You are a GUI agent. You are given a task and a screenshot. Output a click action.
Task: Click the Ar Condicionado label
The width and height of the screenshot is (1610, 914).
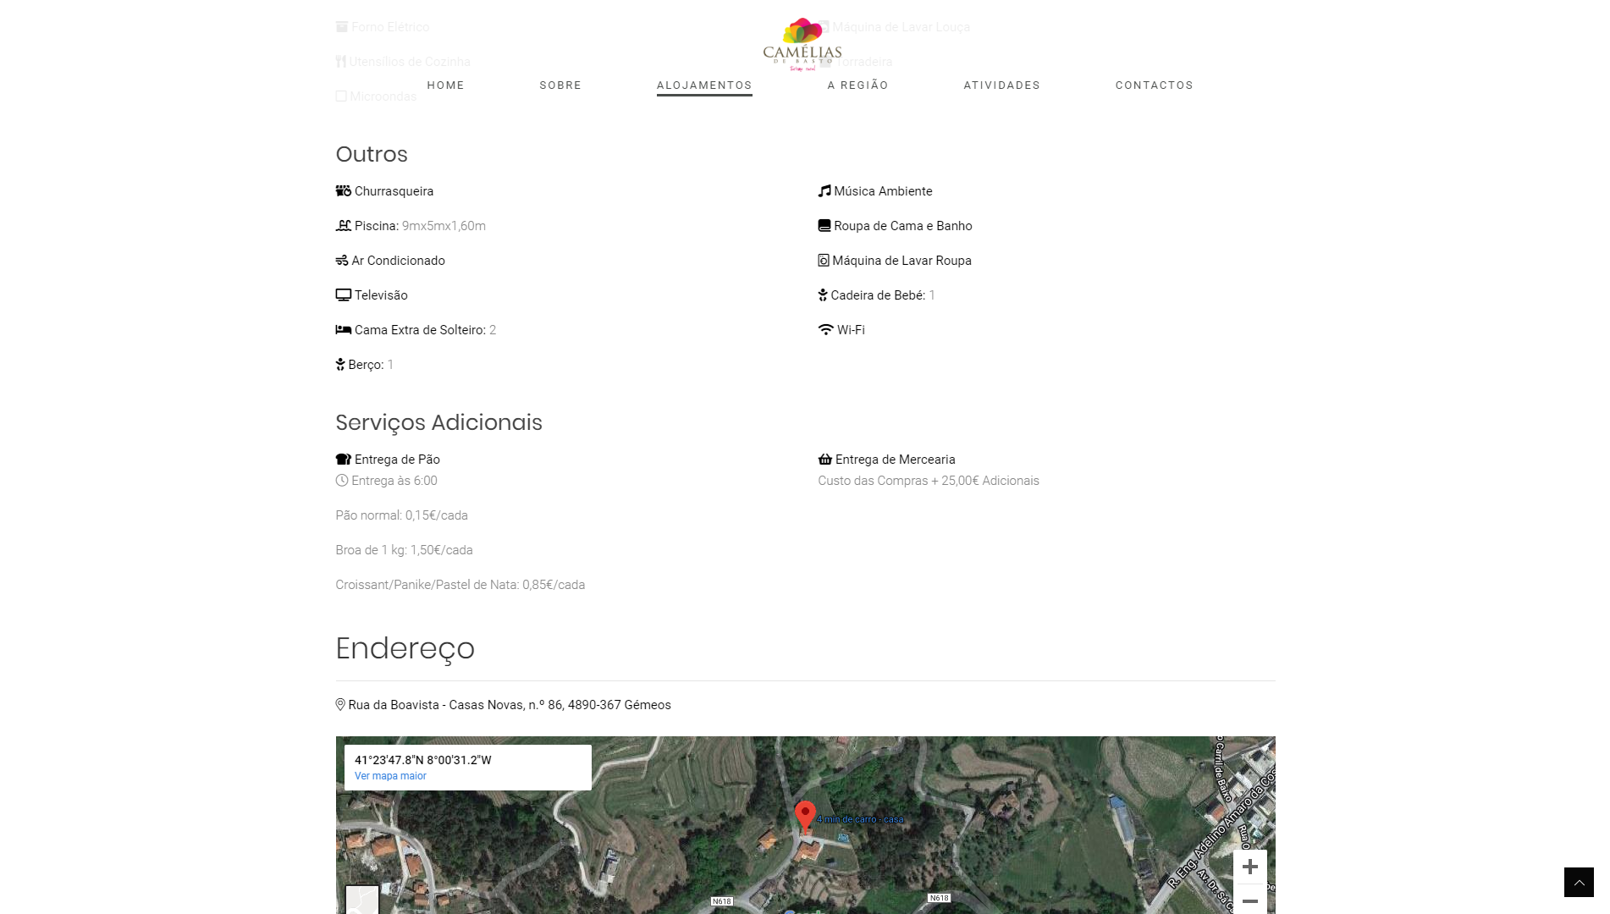398,261
